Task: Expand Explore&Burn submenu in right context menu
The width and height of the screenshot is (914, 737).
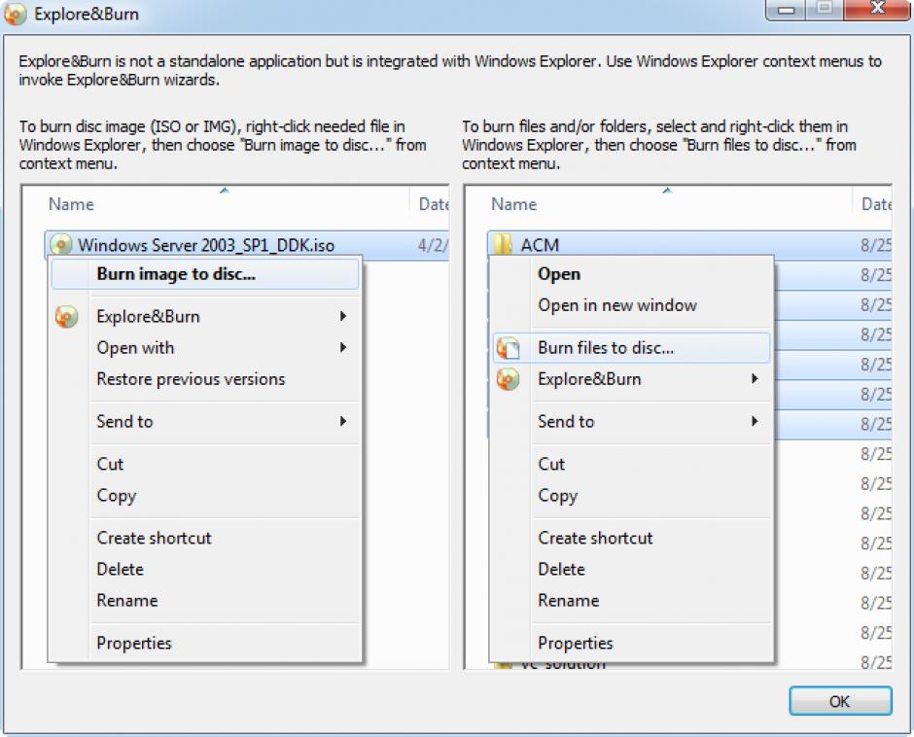Action: 631,379
